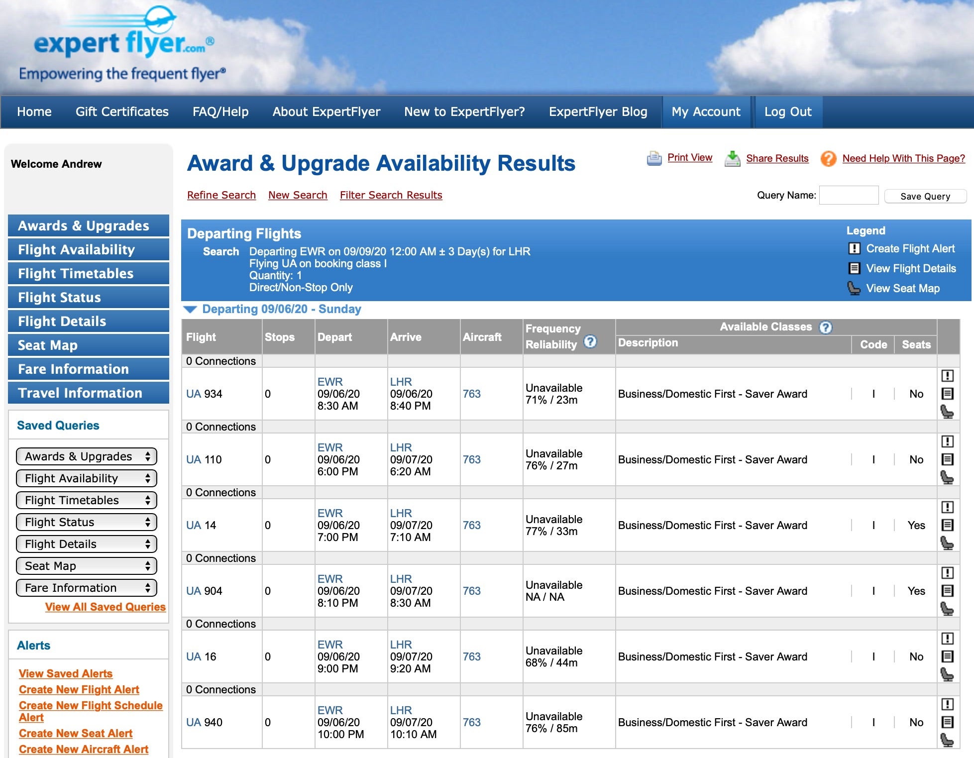974x758 pixels.
Task: Click 763 aircraft link for UA 14
Action: tap(472, 525)
